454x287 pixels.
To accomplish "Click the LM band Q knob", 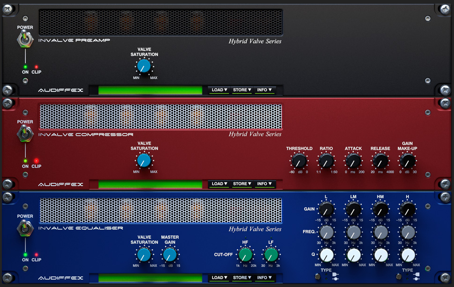I will [353, 255].
